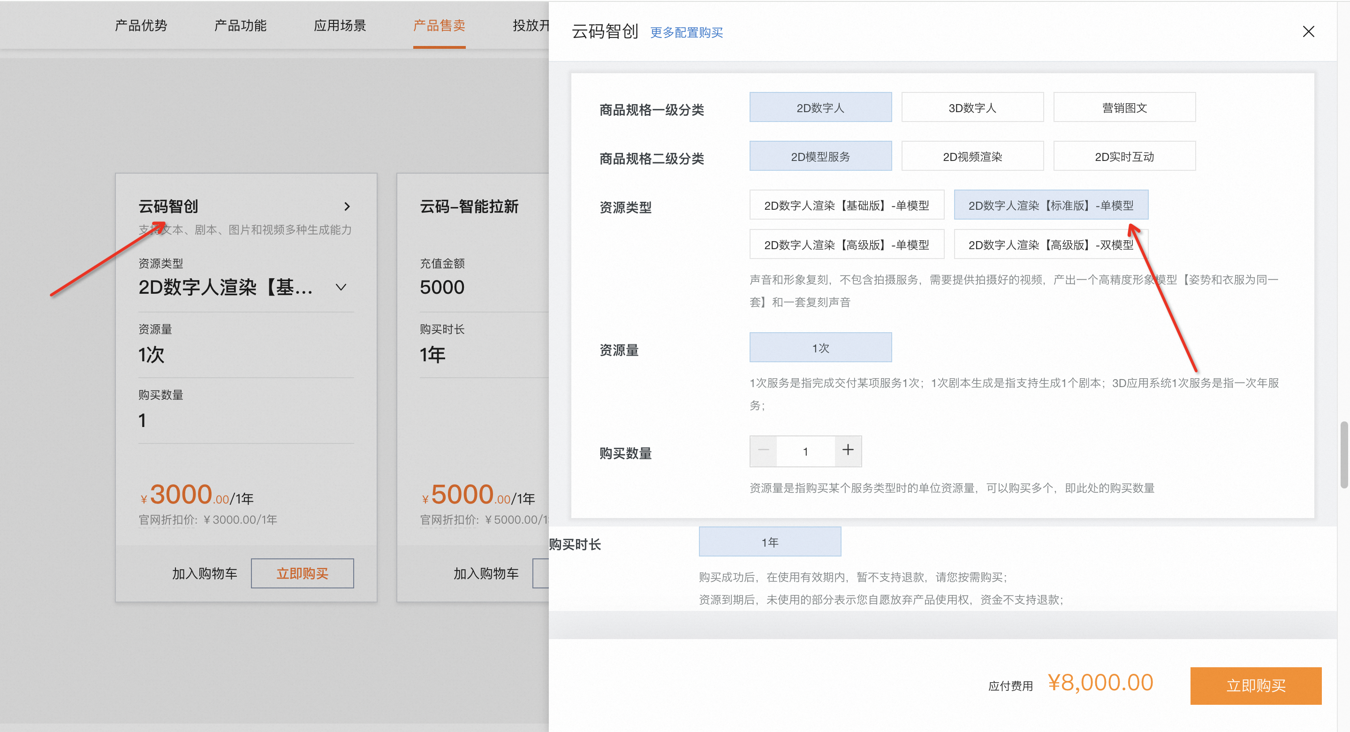Screen dimensions: 1350x732
Task: Select 2D数字人 first-level category
Action: point(820,107)
